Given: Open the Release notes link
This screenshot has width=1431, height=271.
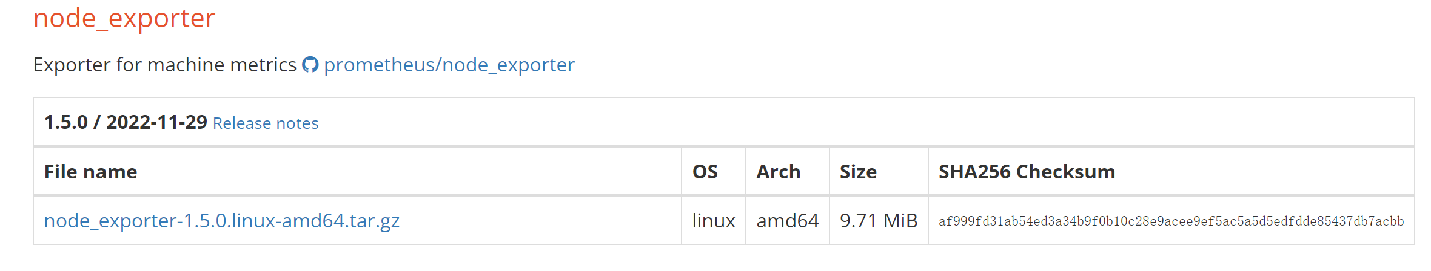Looking at the screenshot, I should point(266,123).
